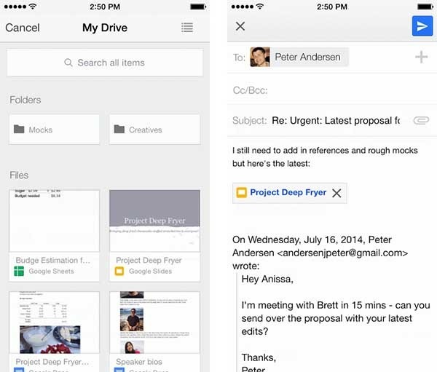Tap the Peter Andersen recipient chip
Viewport: 437px width, 372px height.
[299, 58]
